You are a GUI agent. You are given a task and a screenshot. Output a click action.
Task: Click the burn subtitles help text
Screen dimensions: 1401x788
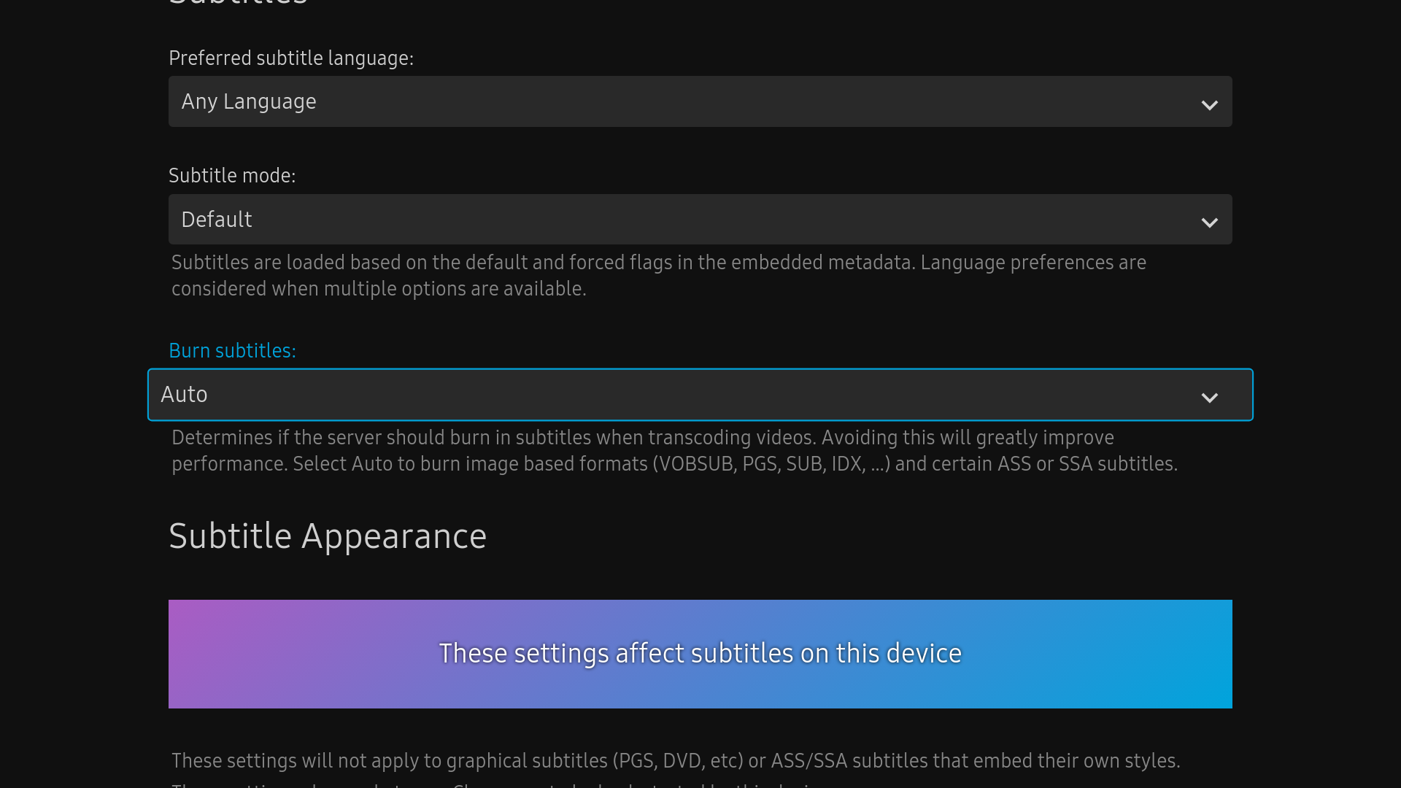[x=674, y=450]
